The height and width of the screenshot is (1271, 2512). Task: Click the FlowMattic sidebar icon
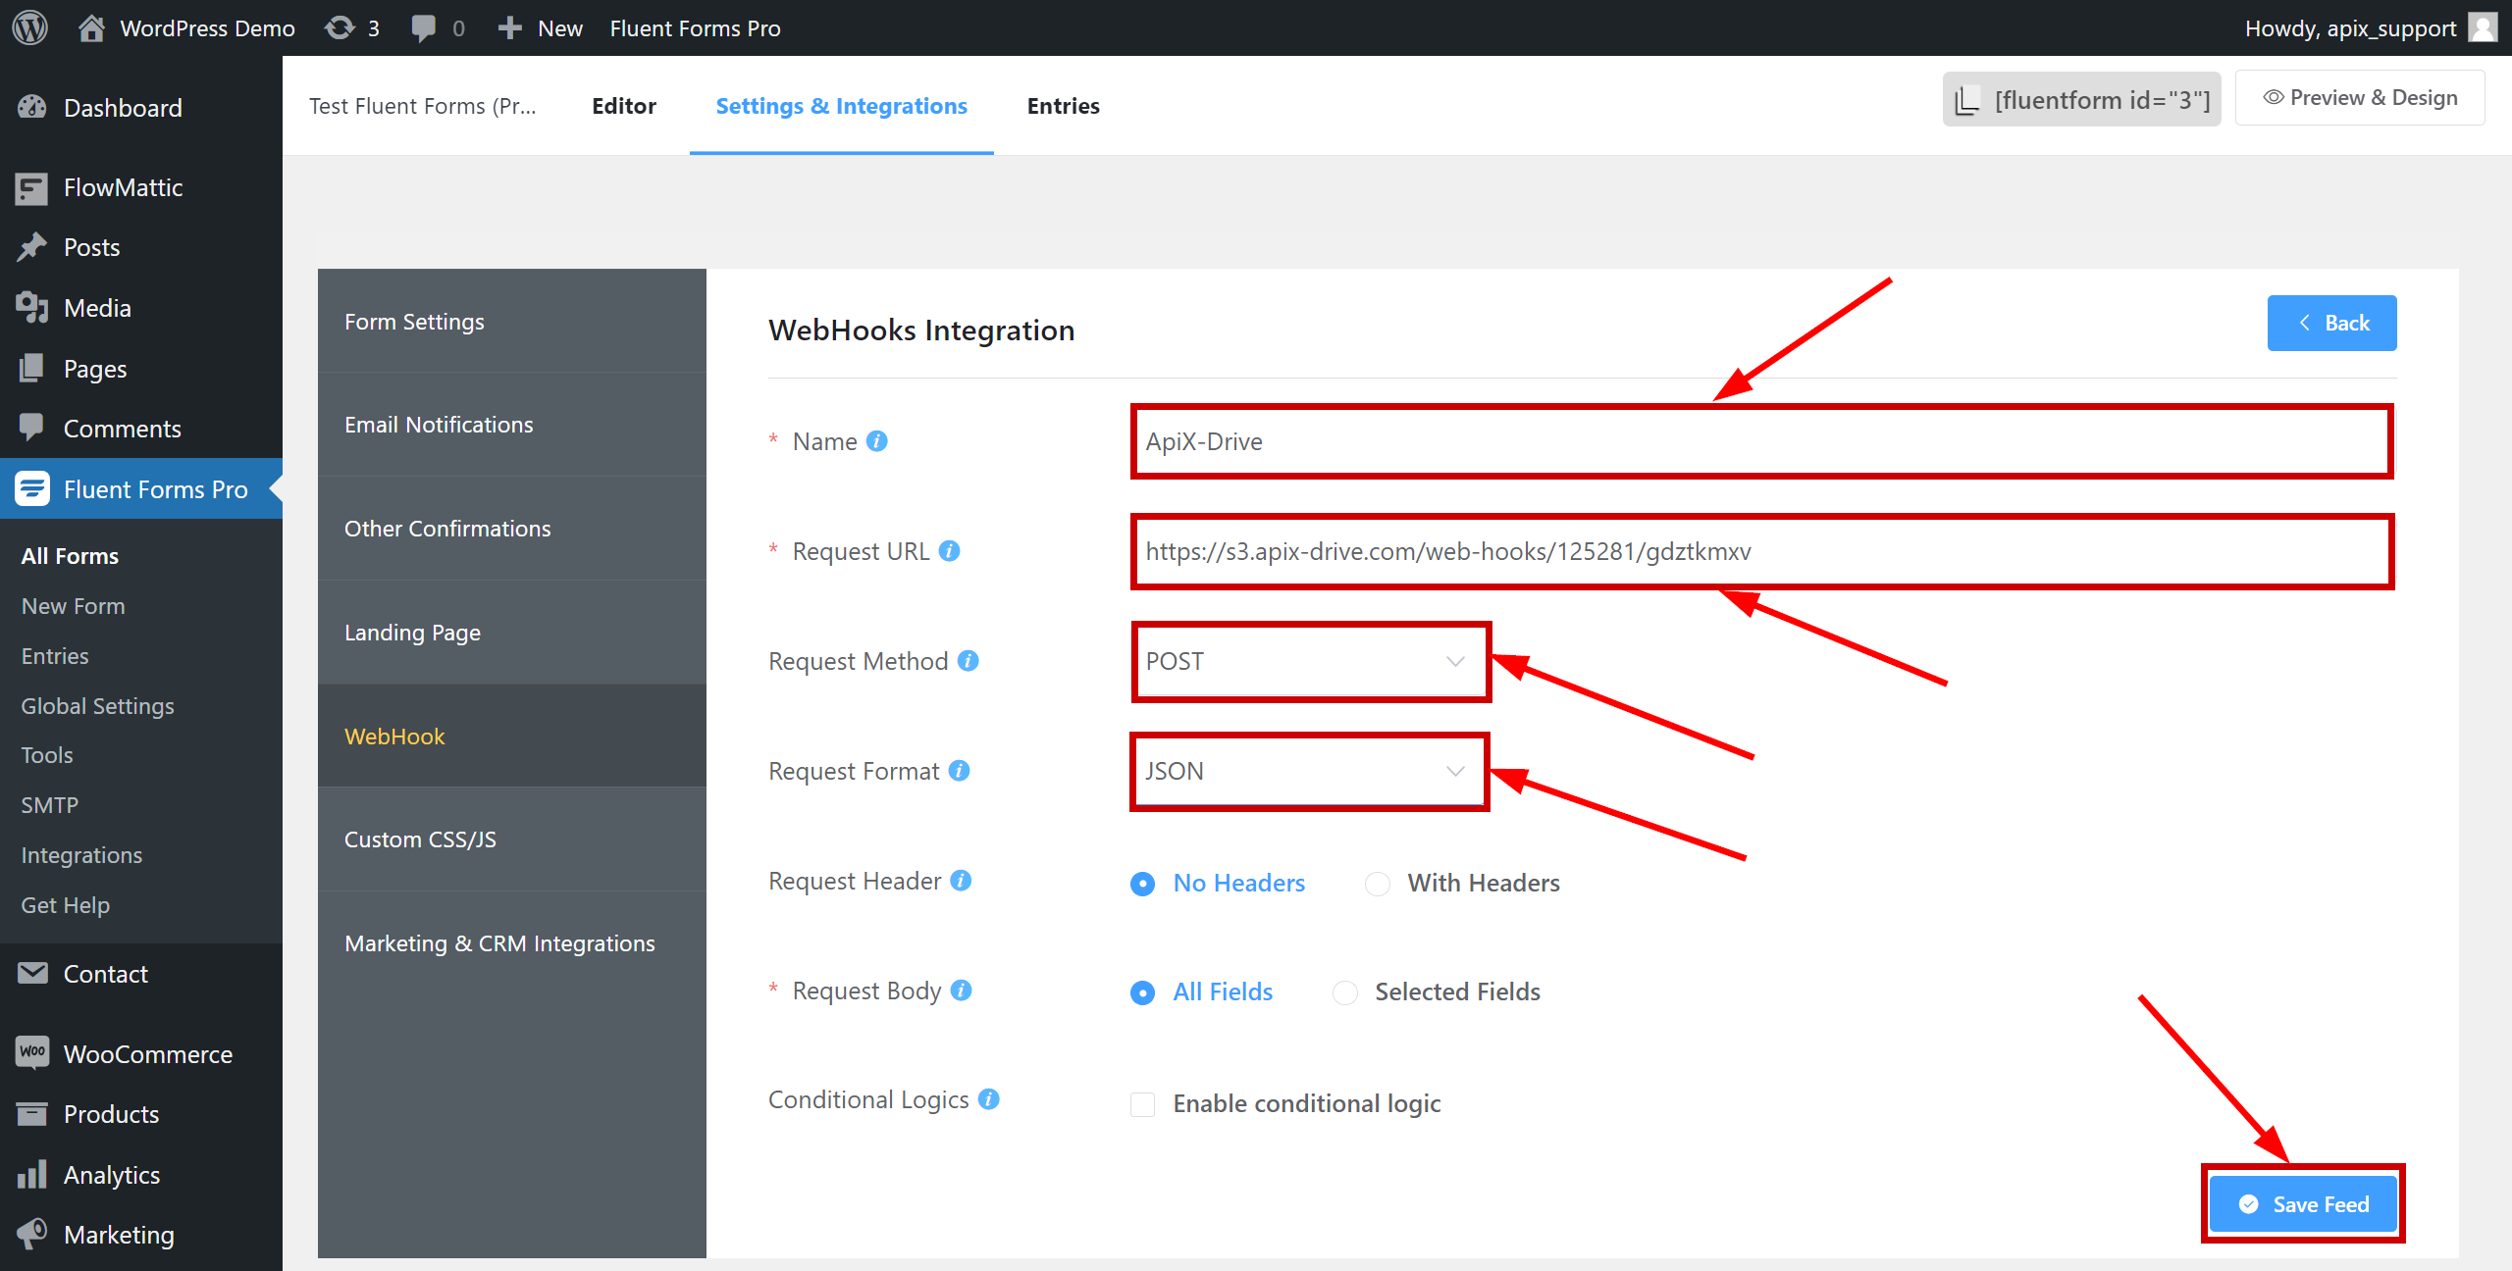(x=31, y=187)
